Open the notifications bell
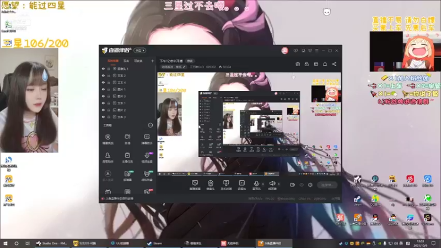 [x=325, y=64]
